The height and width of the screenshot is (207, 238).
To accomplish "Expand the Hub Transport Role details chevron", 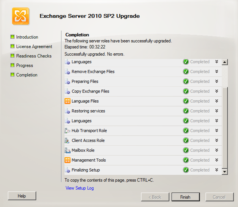I will pyautogui.click(x=217, y=131).
